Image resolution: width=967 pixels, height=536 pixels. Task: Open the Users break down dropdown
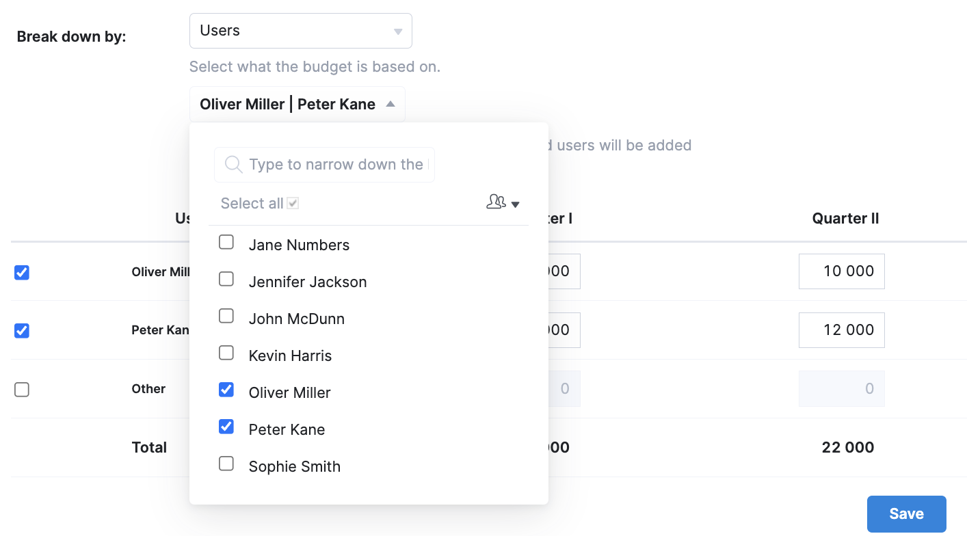point(301,31)
